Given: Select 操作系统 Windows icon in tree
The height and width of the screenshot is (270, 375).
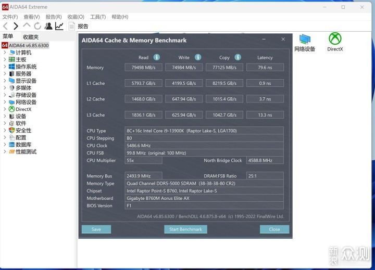Looking at the screenshot, I should point(11,67).
